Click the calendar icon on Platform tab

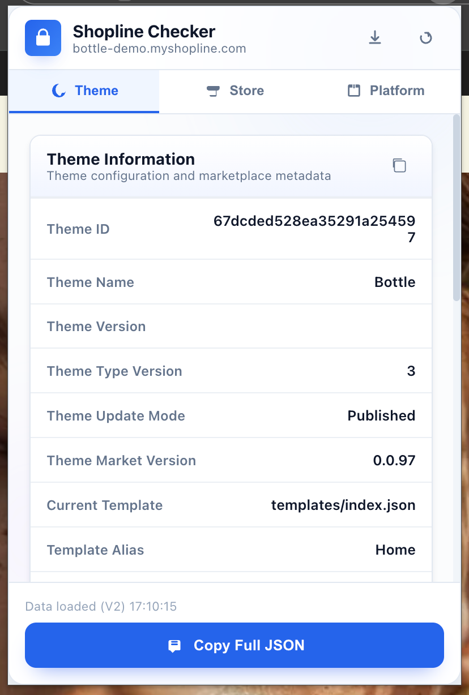click(x=354, y=91)
